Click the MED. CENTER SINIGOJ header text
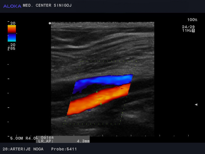Image resolution: width=205 pixels, height=154 pixels. 47,5
